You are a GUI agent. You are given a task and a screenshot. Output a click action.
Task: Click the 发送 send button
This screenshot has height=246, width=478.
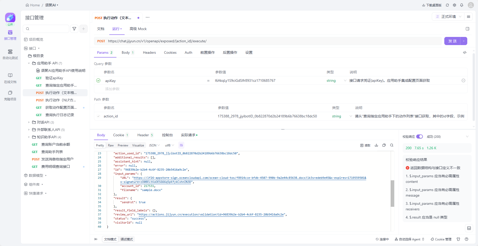pyautogui.click(x=452, y=41)
